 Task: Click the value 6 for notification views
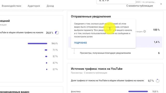(x=159, y=53)
